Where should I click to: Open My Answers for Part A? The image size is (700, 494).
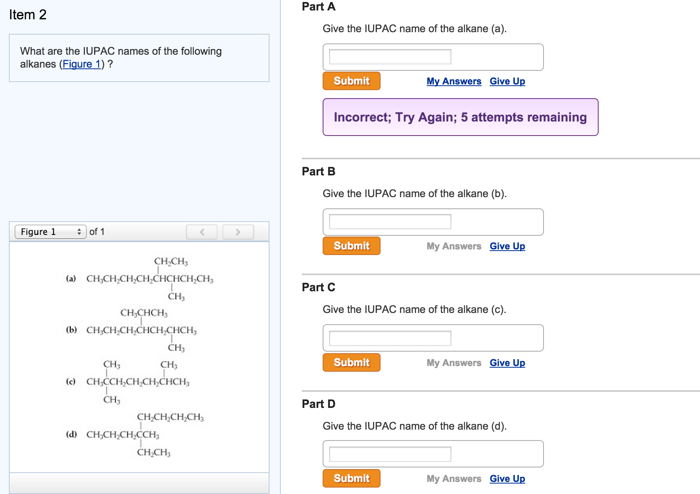[454, 81]
